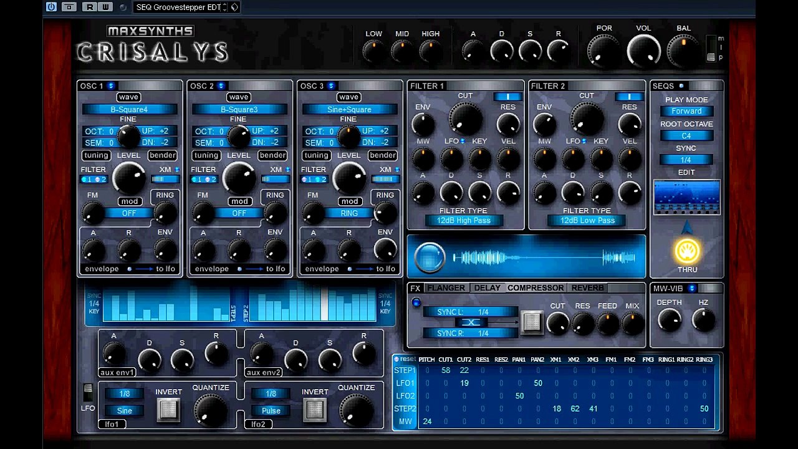Click the X link icon between SYNC L/R
This screenshot has height=449, width=798.
(x=471, y=322)
